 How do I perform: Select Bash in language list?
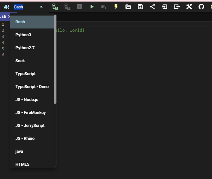tap(32, 22)
